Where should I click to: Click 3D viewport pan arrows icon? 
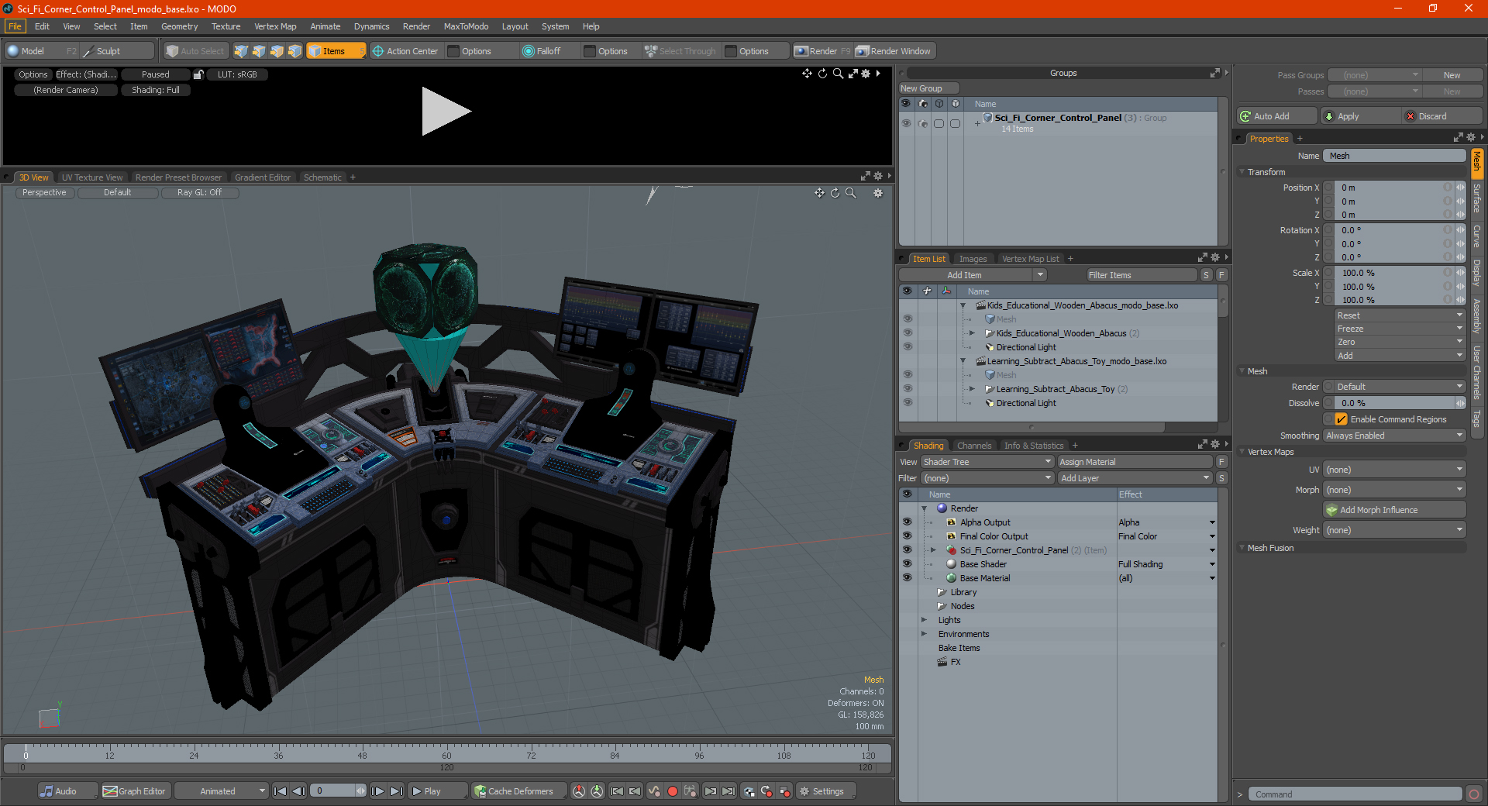[x=819, y=193]
